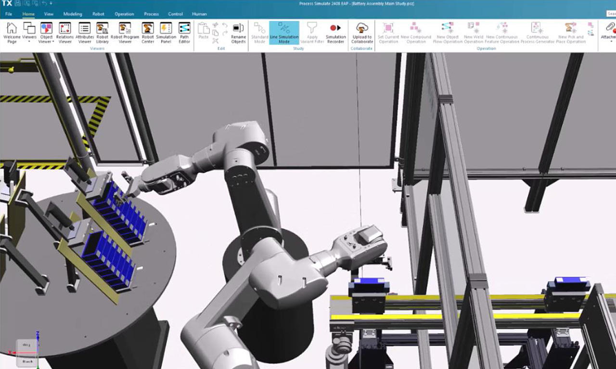This screenshot has width=616, height=369.
Task: Switch to the Modeling ribbon tab
Action: 73,14
